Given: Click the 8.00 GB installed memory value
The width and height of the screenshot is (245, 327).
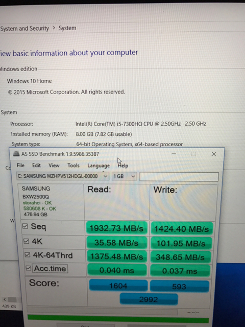Looking at the screenshot, I should click(104, 134).
